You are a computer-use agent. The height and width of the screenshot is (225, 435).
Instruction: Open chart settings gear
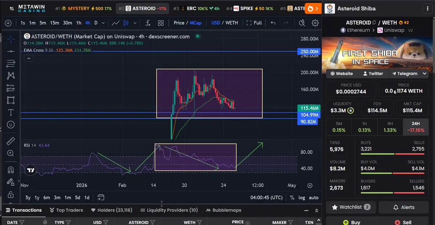coord(315,23)
